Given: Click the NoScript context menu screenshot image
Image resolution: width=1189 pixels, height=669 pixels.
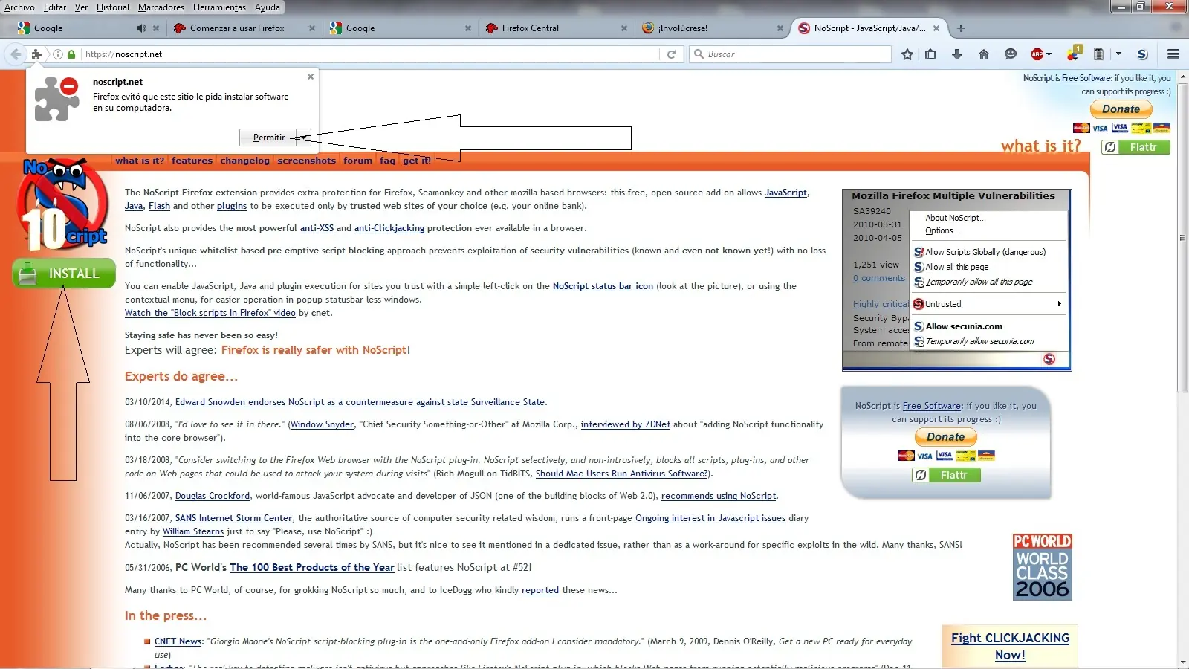Looking at the screenshot, I should [957, 280].
